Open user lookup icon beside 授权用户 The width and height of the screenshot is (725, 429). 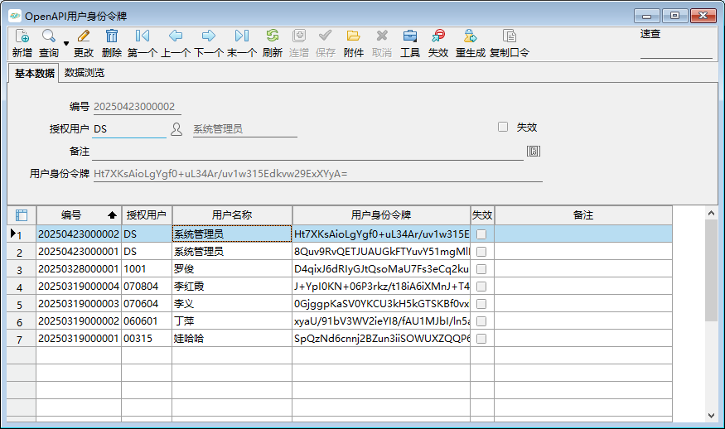point(176,129)
